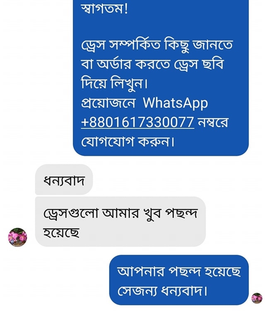This screenshot has width=265, height=311.
Task: Select the "ড্রেসগুলো আমার খুব পছন্দ" message line
Action: coord(120,214)
